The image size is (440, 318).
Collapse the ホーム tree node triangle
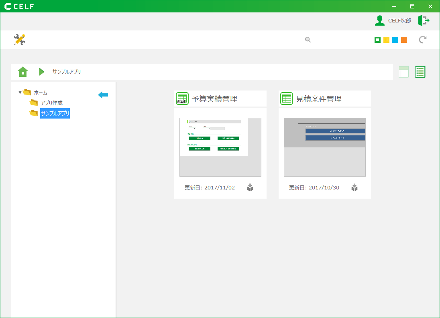pos(20,93)
